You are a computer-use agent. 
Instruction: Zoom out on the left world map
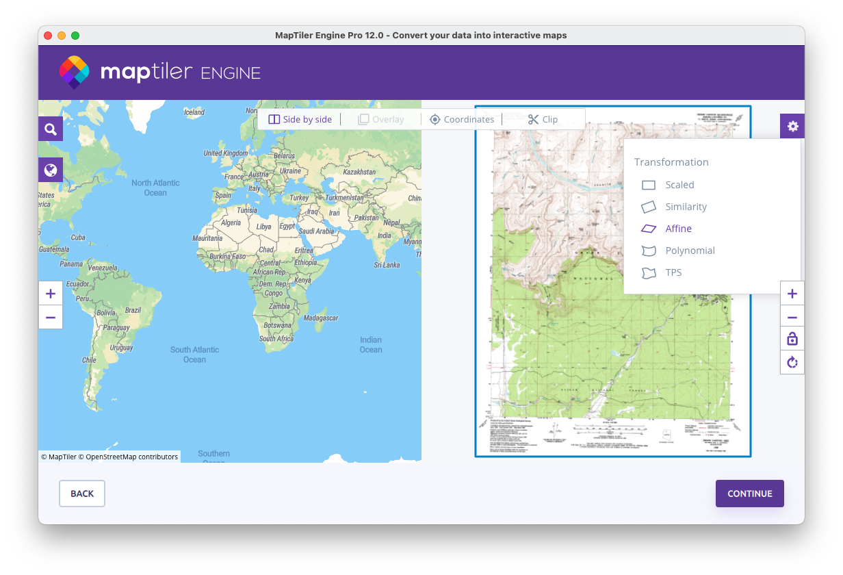coord(51,318)
